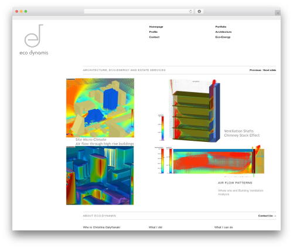
Task: Go to Next slide
Action: tap(270, 70)
